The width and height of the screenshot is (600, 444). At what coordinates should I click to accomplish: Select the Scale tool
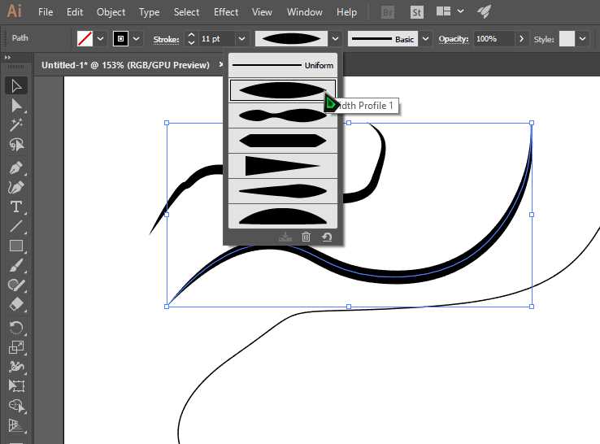[16, 347]
